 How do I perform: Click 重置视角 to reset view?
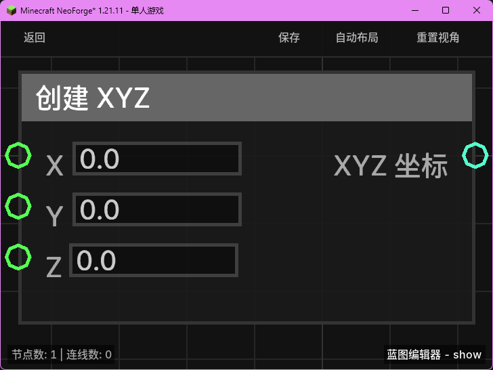[x=437, y=38]
